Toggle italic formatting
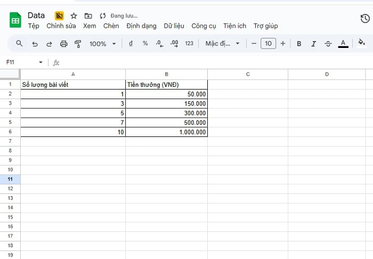Viewport: 373px width, 259px height. click(x=313, y=44)
